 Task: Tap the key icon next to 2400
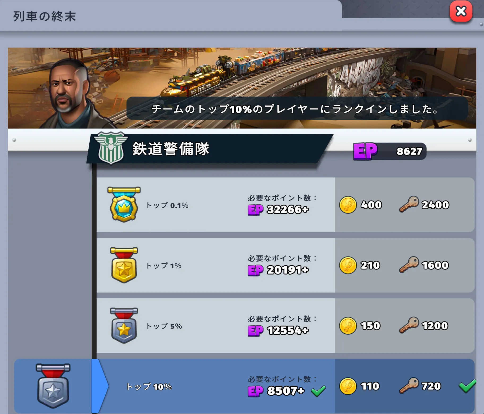(x=409, y=204)
